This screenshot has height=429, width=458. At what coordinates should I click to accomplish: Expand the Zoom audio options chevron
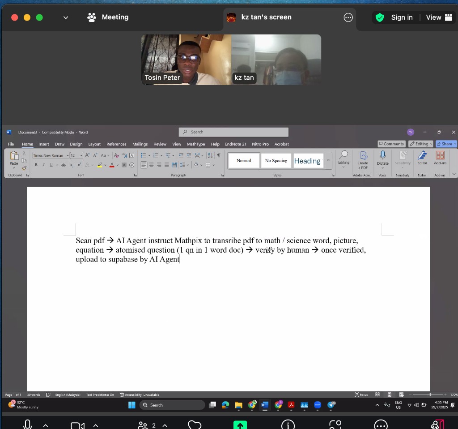click(46, 425)
